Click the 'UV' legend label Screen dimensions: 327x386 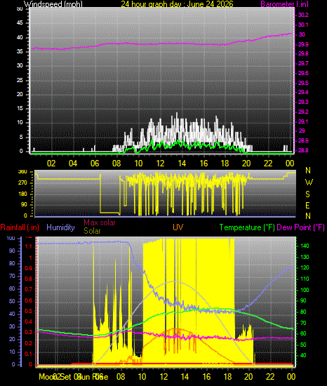(x=178, y=227)
